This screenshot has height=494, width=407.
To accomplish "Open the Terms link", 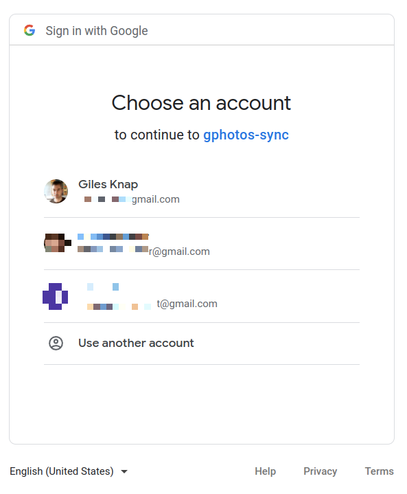I will (x=380, y=471).
